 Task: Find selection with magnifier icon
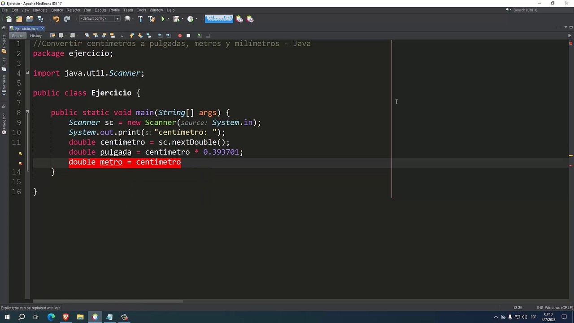87,35
